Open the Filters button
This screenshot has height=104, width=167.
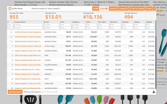(x=113, y=9)
